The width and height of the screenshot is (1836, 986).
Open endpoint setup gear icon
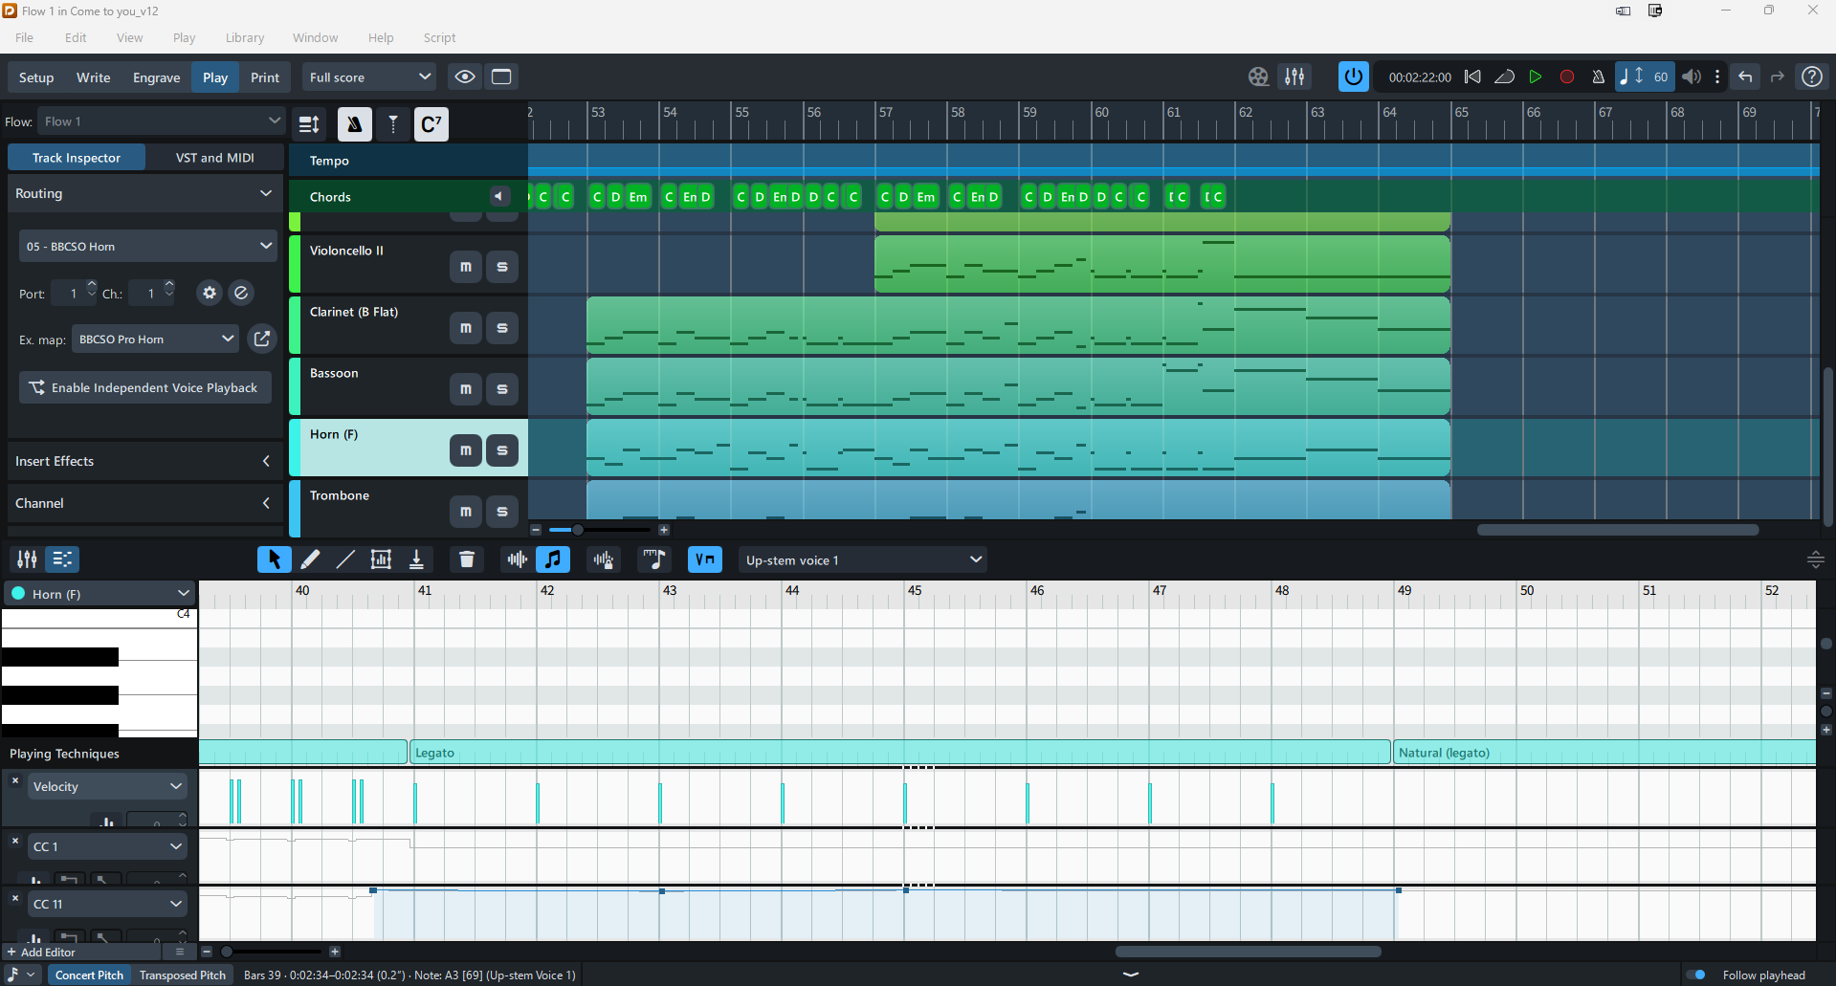[210, 293]
